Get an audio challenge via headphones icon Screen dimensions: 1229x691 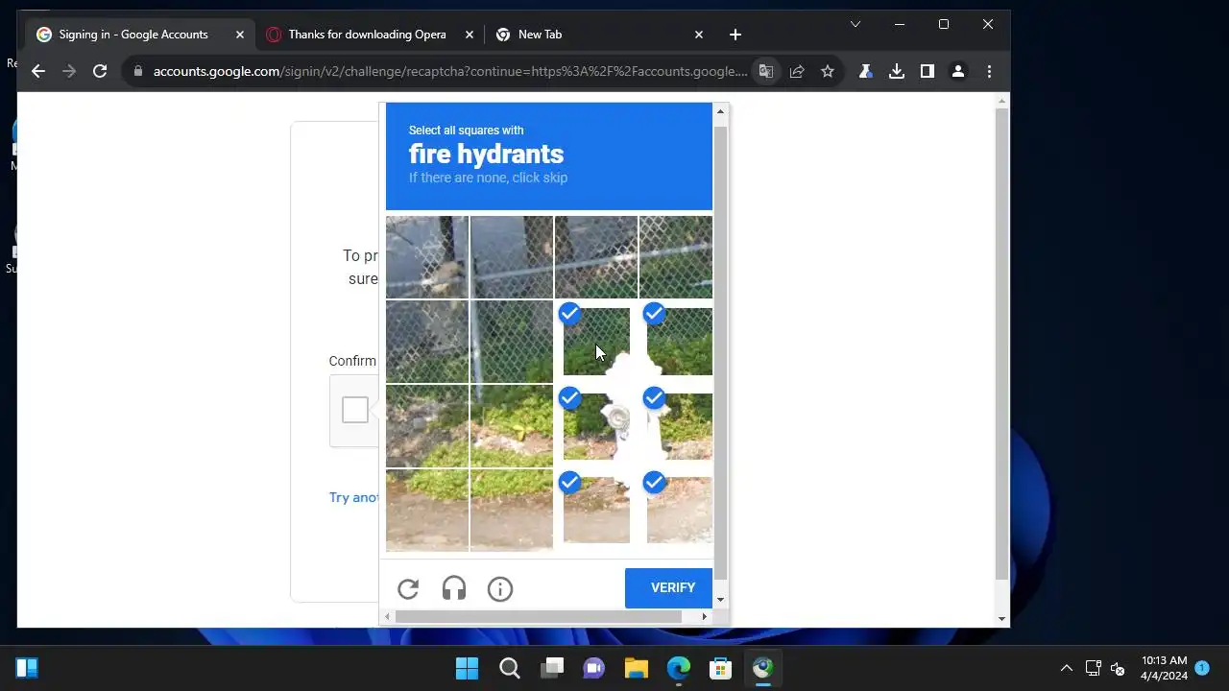pos(454,589)
